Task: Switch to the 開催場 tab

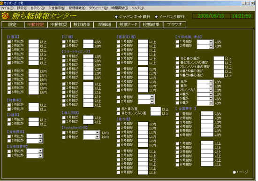Action: point(105,25)
